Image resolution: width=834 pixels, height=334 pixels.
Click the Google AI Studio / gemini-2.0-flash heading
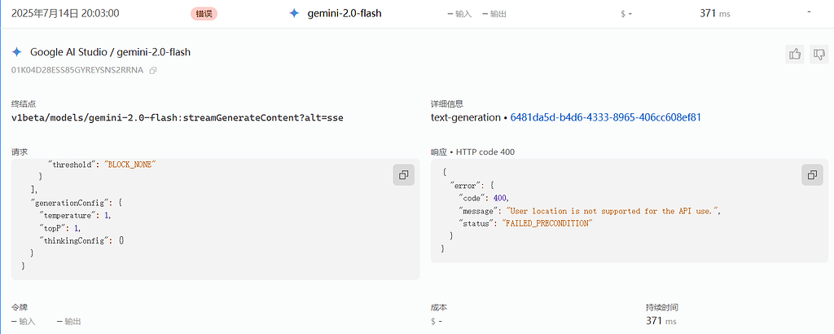pyautogui.click(x=110, y=52)
